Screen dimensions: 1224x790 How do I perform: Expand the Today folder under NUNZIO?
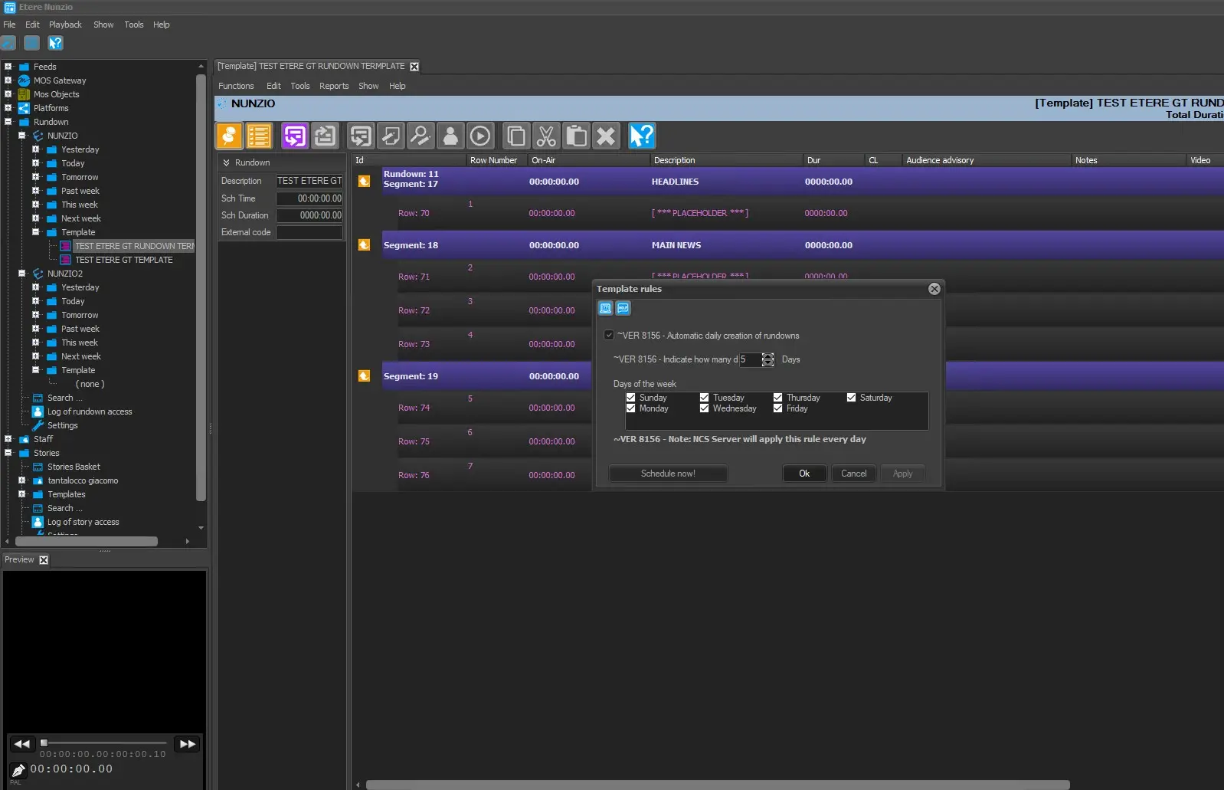pos(36,163)
